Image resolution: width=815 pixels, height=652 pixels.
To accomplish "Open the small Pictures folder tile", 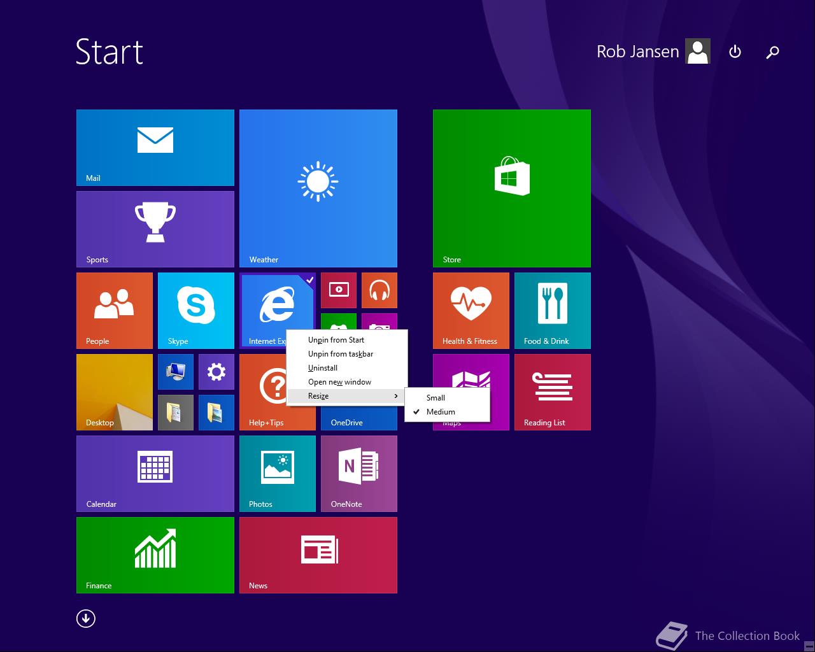I will (x=216, y=413).
